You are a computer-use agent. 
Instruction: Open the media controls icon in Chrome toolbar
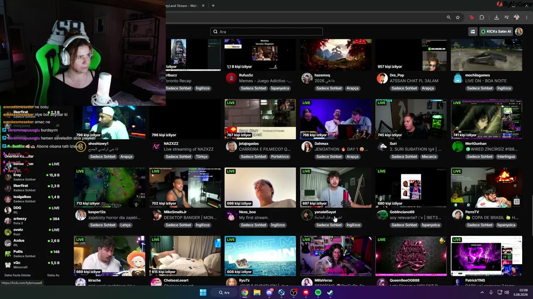coord(507,17)
